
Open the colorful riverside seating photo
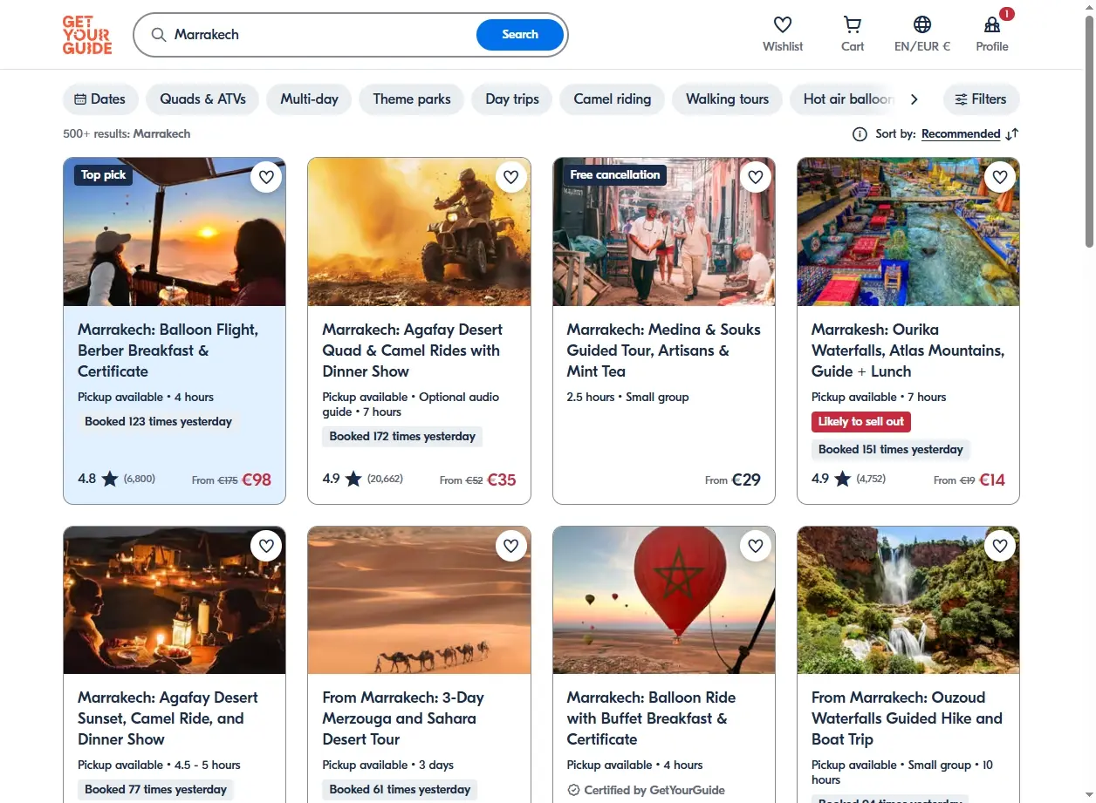pos(908,232)
